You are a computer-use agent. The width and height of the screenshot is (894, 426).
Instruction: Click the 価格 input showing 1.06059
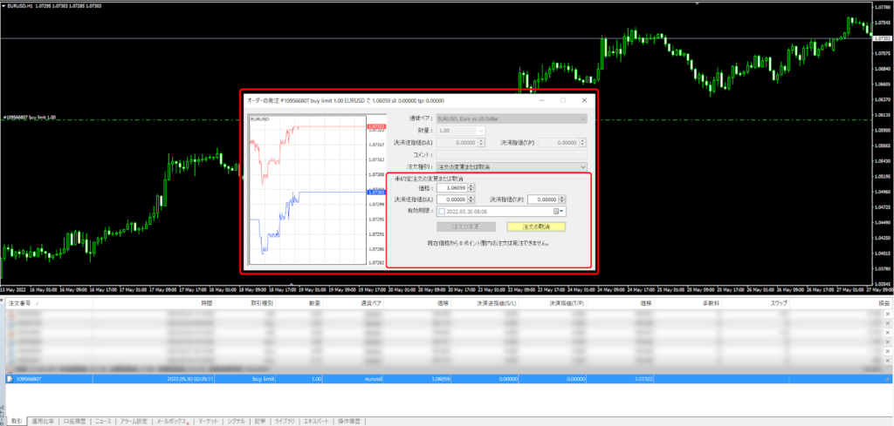451,187
